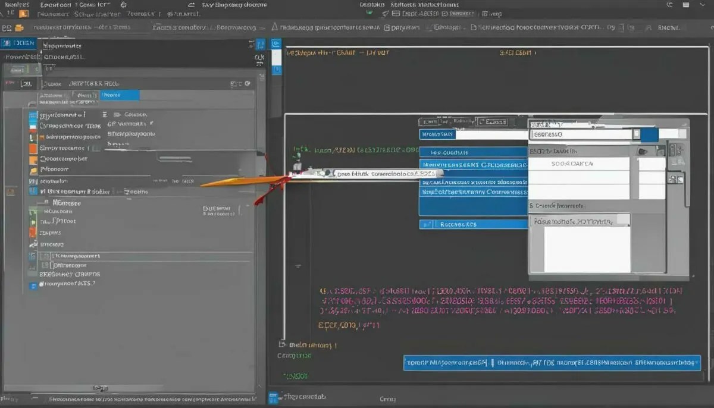Select the camera icon in the dialog's right toolbar
This screenshot has height=408, width=714.
coord(673,149)
